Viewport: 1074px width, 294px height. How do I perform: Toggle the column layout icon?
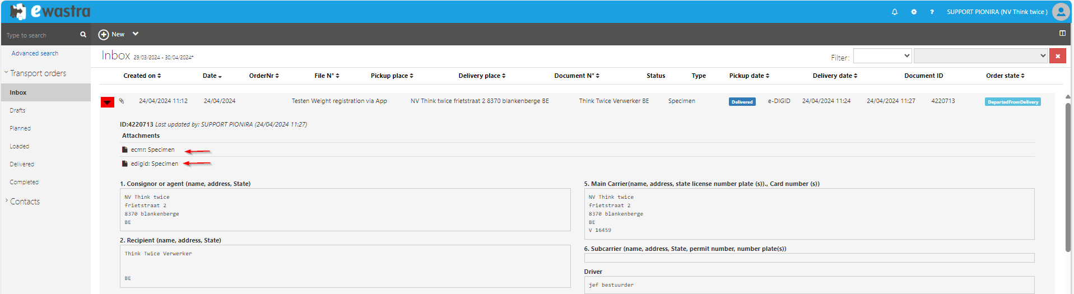(x=1062, y=34)
